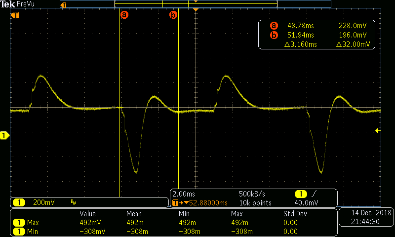The height and width of the screenshot is (237, 395).
Task: Select the Min measurement channel badge
Action: [18, 231]
